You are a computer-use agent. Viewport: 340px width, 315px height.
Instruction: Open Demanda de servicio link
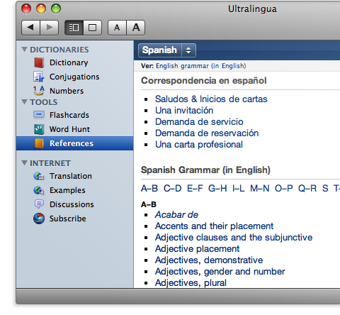(199, 121)
